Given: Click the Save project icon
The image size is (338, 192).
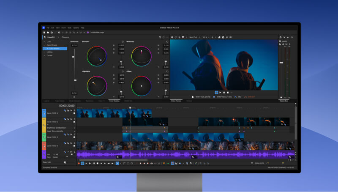Looking at the screenshot, I should (x=52, y=33).
